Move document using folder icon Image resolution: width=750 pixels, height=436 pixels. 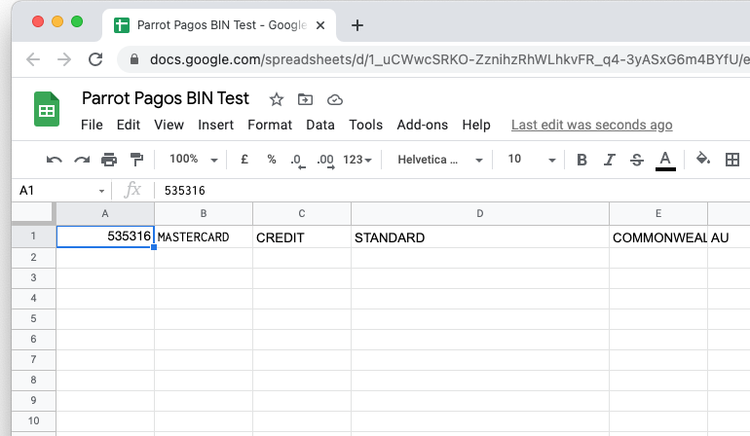coord(305,99)
